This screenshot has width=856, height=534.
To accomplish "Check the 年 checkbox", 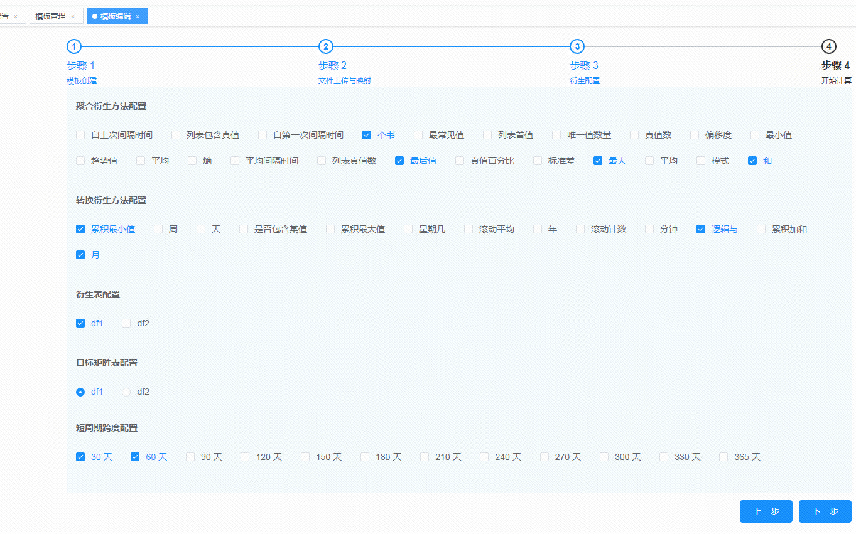I will [538, 229].
